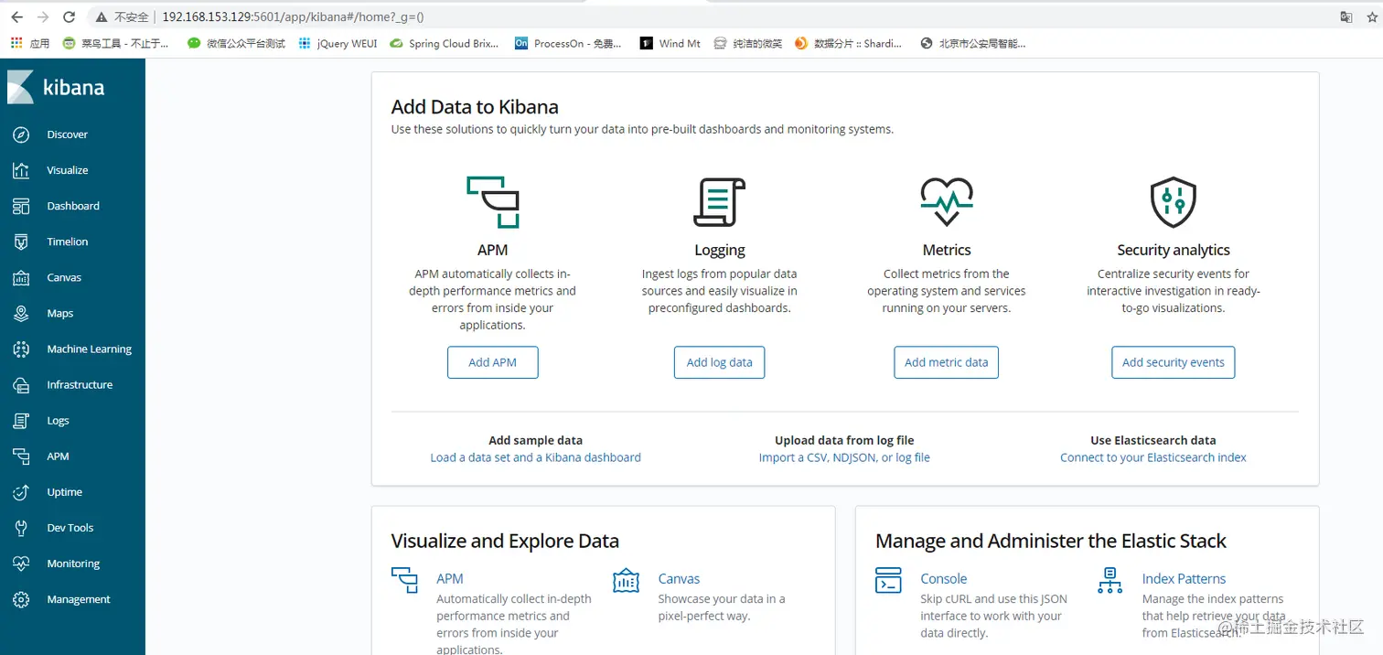Image resolution: width=1383 pixels, height=655 pixels.
Task: Open Discover compass icon in sidebar
Action: click(x=21, y=134)
